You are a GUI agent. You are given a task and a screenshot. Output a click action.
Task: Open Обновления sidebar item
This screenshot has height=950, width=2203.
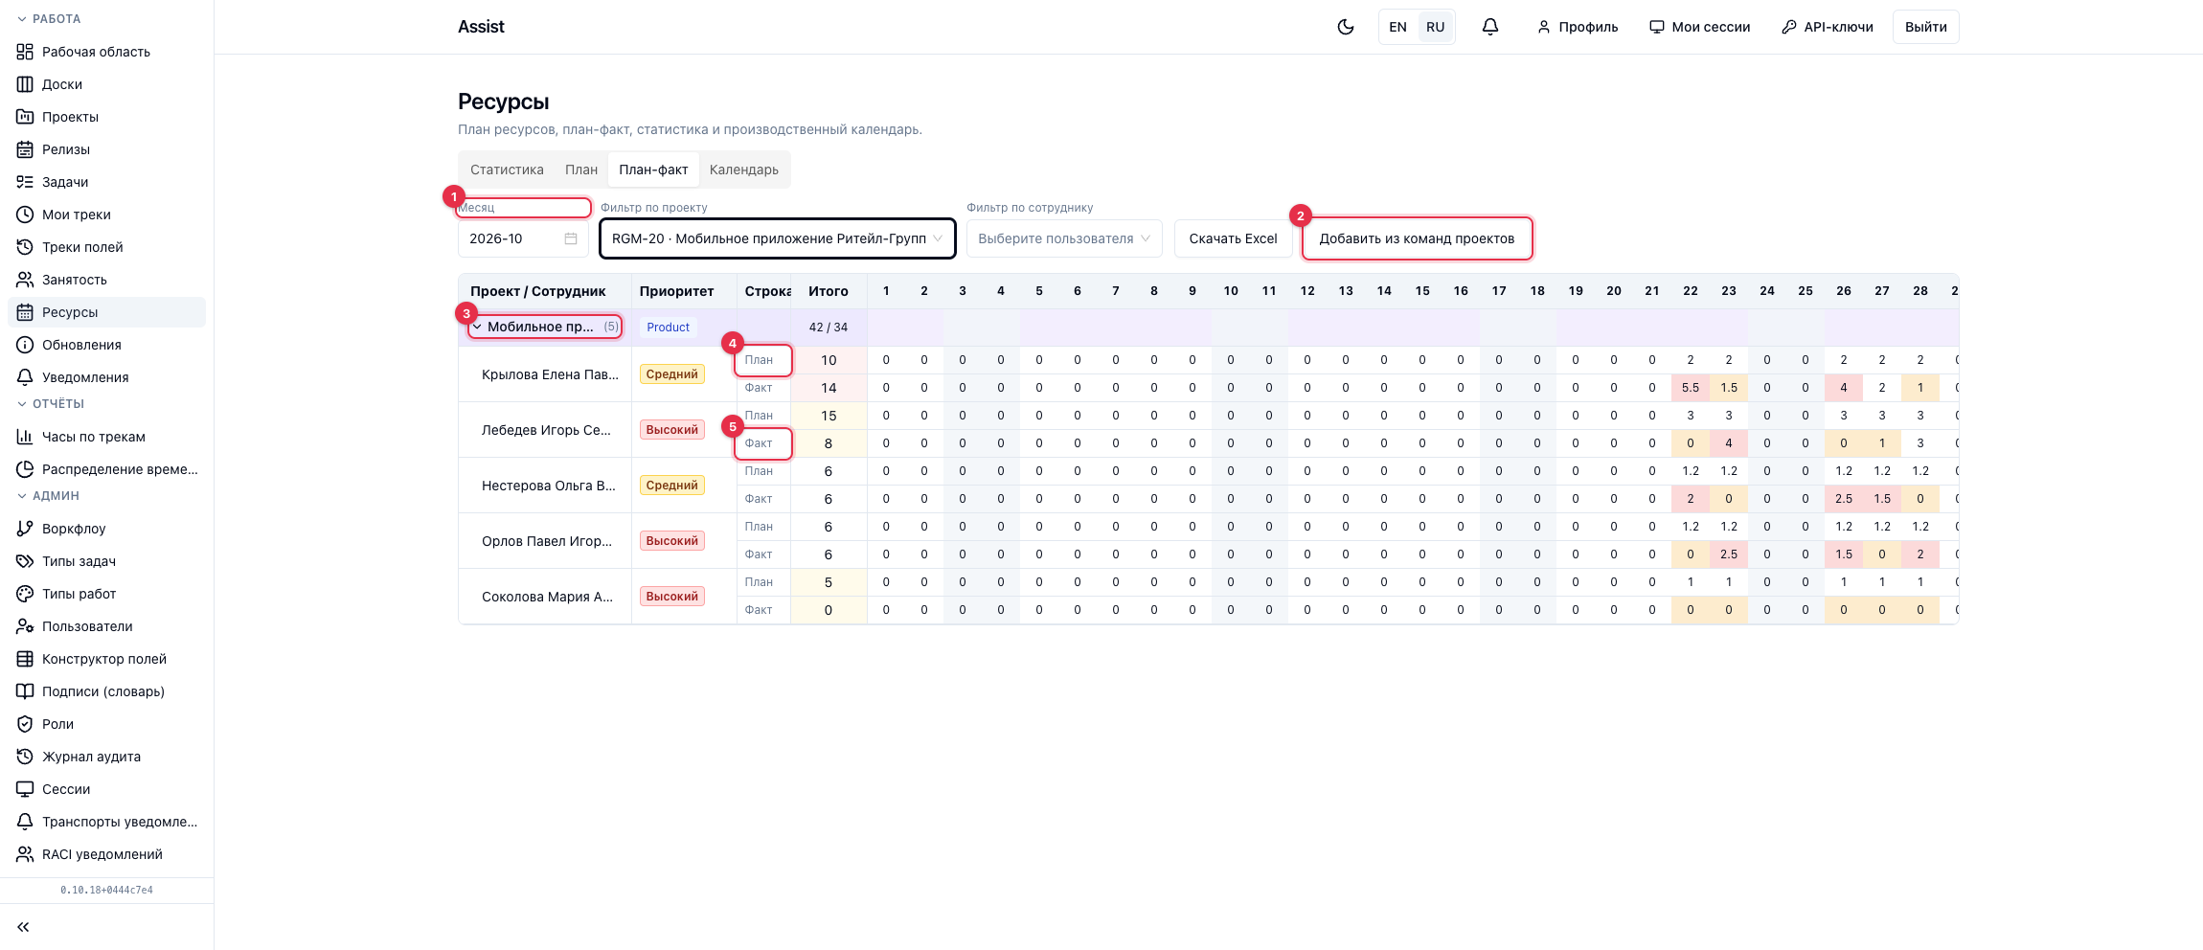coord(106,345)
